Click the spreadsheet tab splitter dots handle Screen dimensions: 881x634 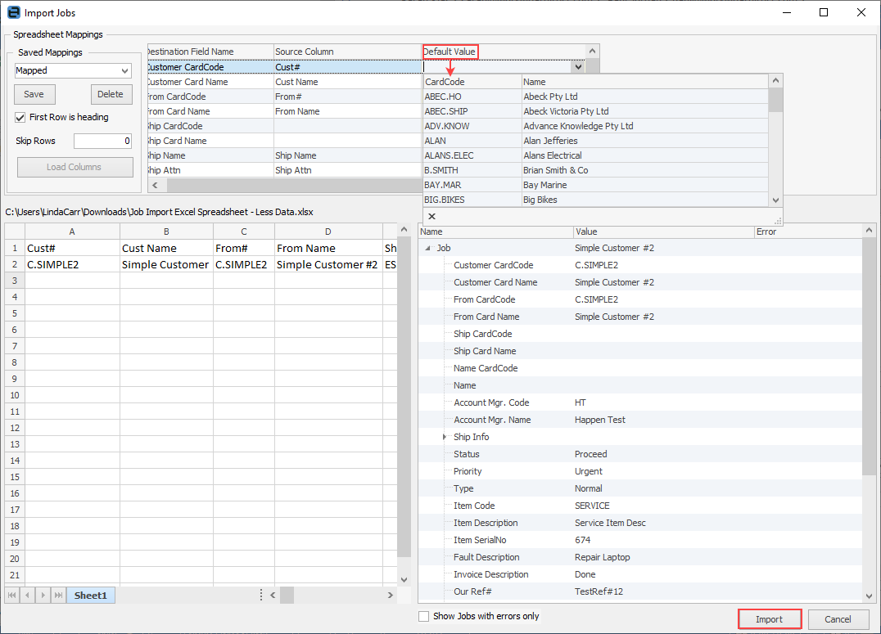pyautogui.click(x=261, y=596)
